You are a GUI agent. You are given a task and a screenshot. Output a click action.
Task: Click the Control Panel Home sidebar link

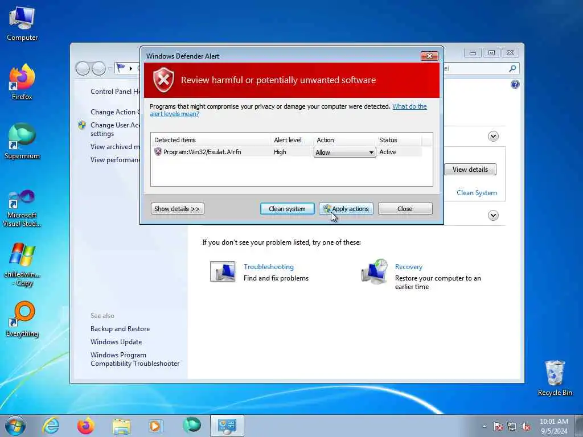(115, 92)
